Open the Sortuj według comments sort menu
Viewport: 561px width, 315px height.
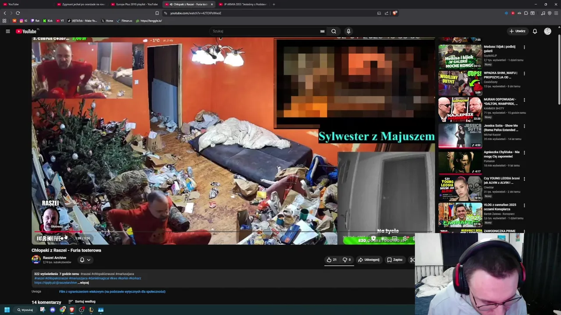(x=82, y=301)
